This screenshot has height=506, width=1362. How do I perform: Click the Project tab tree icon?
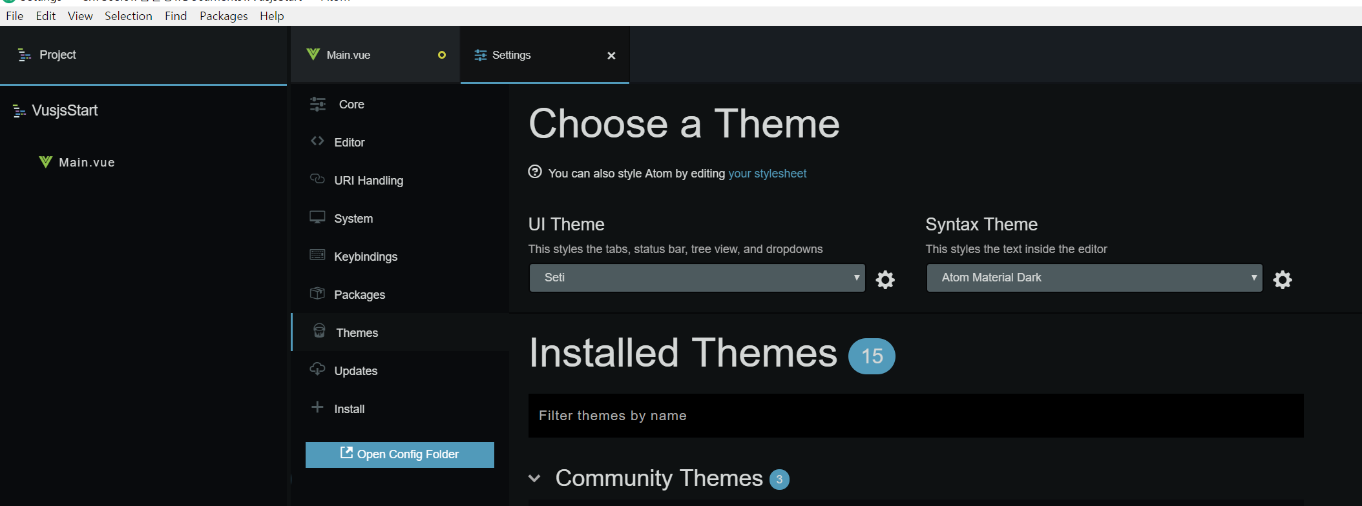coord(25,55)
